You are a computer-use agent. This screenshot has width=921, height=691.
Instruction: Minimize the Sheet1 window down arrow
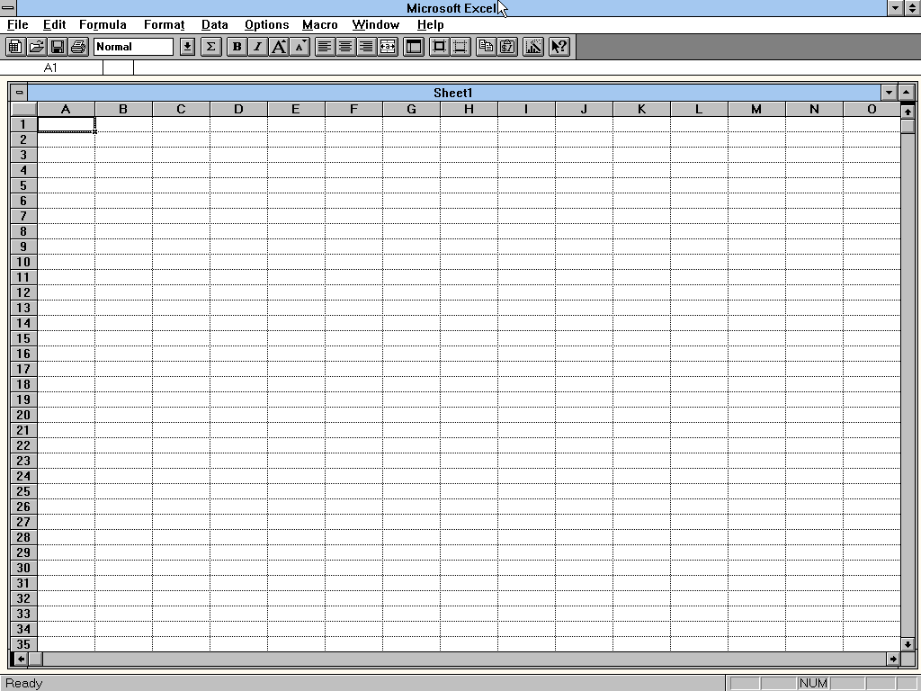[889, 93]
